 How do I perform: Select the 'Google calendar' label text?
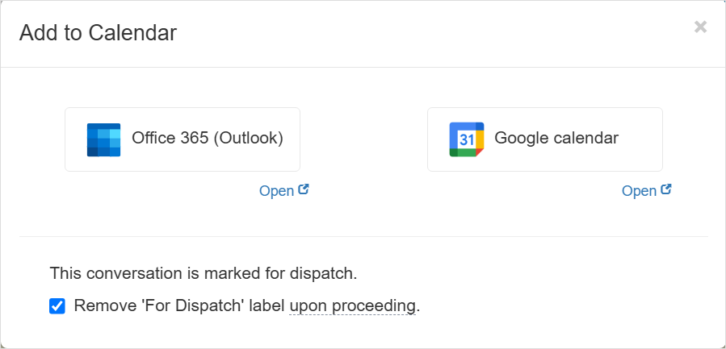point(556,138)
